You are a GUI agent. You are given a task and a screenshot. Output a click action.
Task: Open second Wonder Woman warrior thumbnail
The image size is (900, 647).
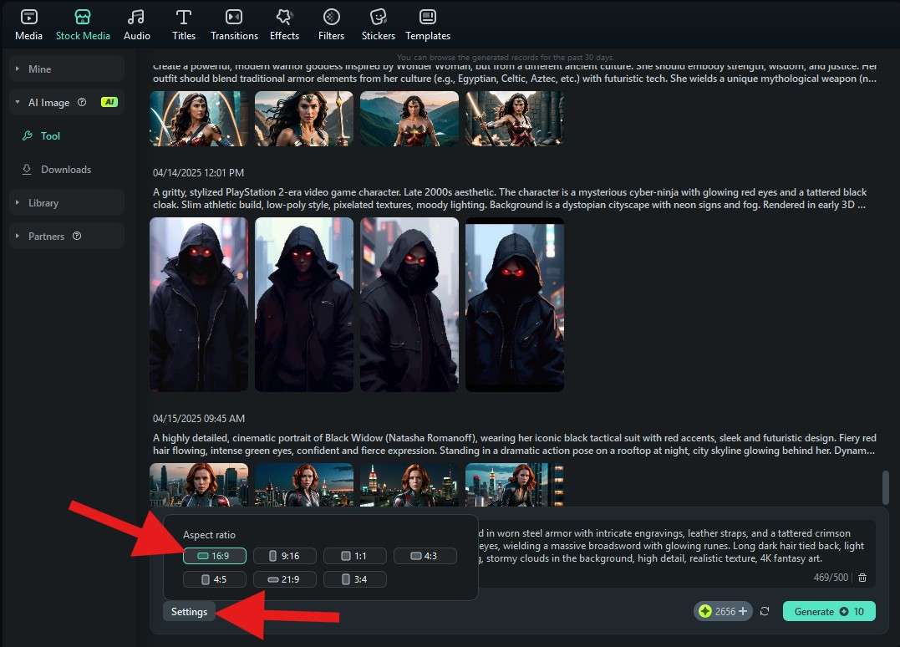pos(304,118)
